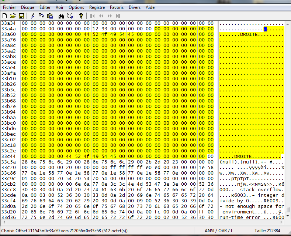This screenshot has width=291, height=236.
Task: Open the Fichier menu
Action: tap(9, 7)
